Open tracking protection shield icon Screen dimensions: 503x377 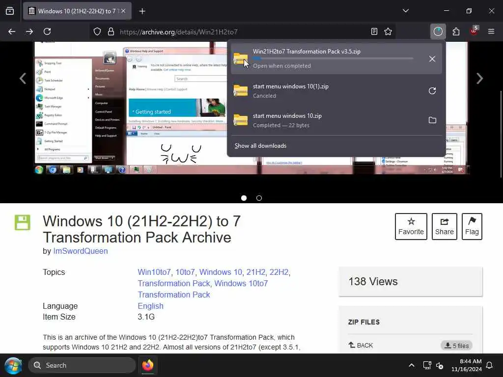point(97,31)
